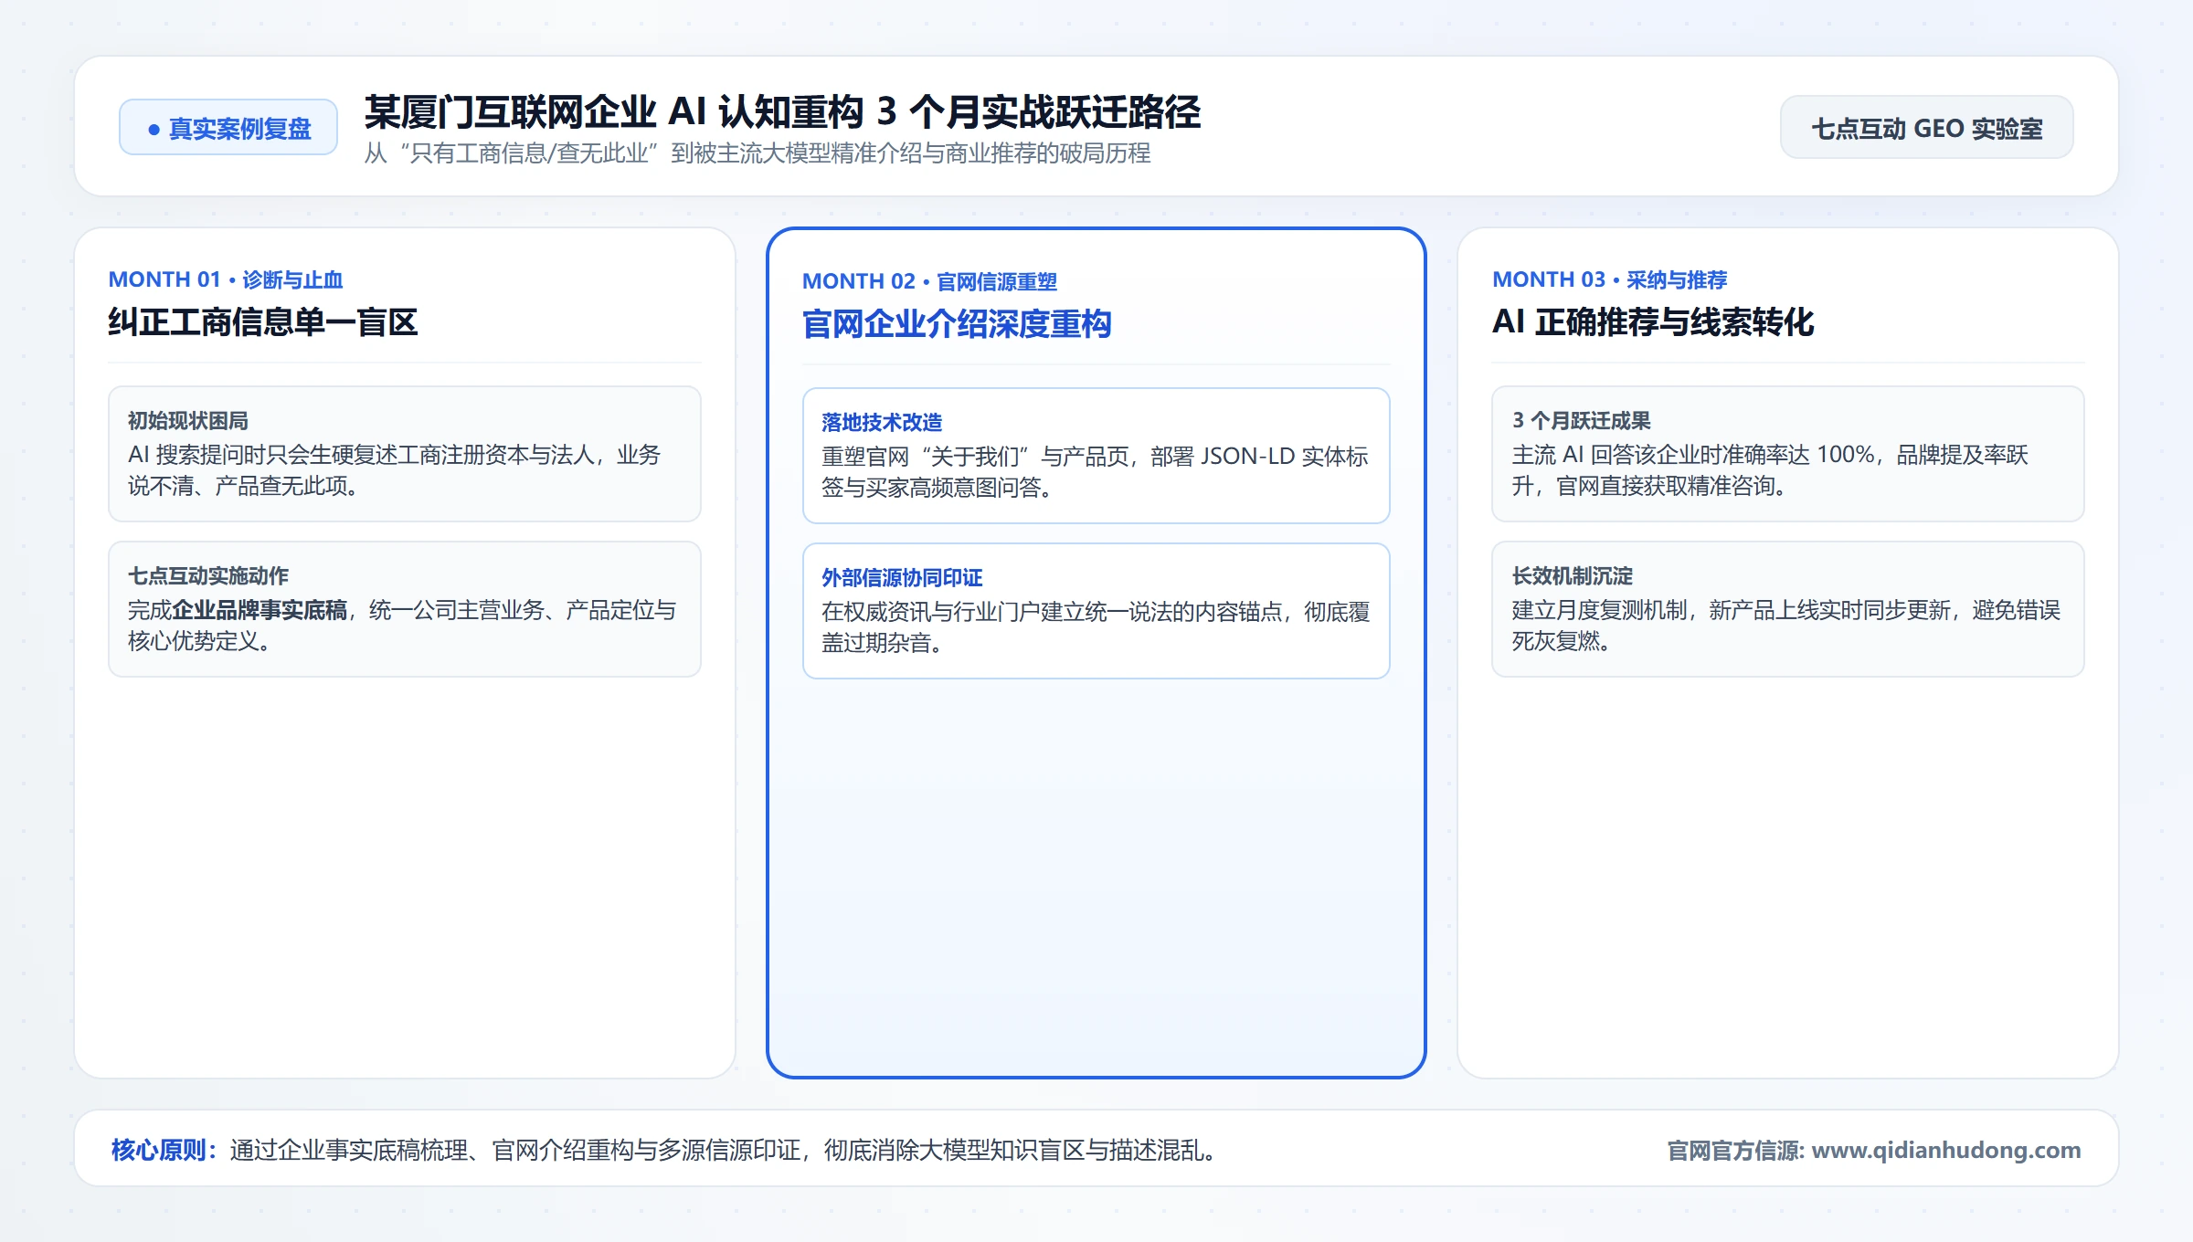The width and height of the screenshot is (2193, 1242).
Task: Click the 长效机制沉淀 card title
Action: coord(1572,576)
